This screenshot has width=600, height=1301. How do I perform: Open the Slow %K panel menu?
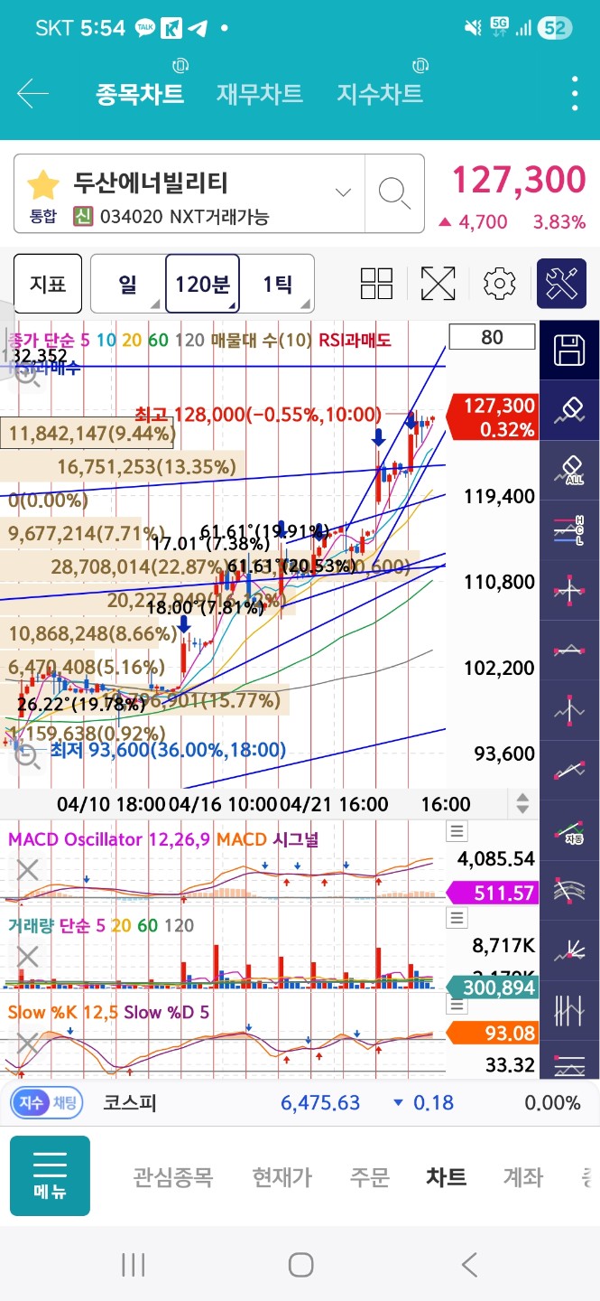pyautogui.click(x=457, y=1005)
